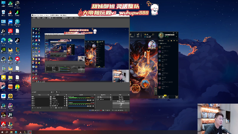Mute second audio mixer channel speaker icon

[x=90, y=106]
